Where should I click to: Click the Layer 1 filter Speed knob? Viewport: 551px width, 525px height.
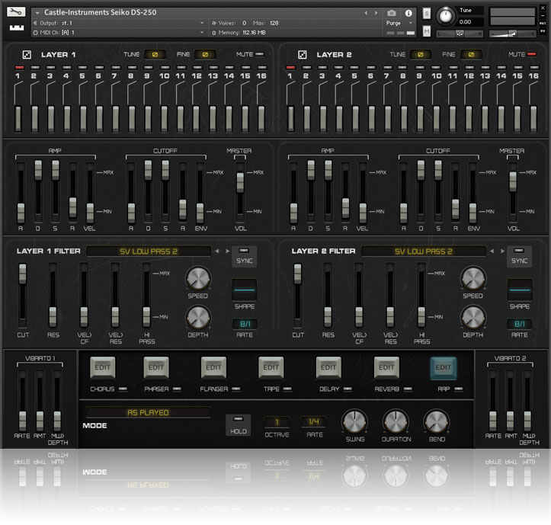point(197,278)
